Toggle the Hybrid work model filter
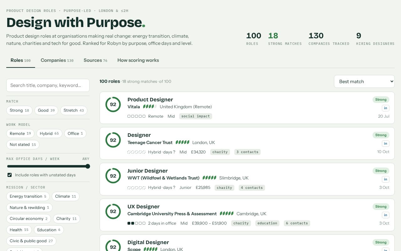The height and width of the screenshot is (251, 401). 49,134
